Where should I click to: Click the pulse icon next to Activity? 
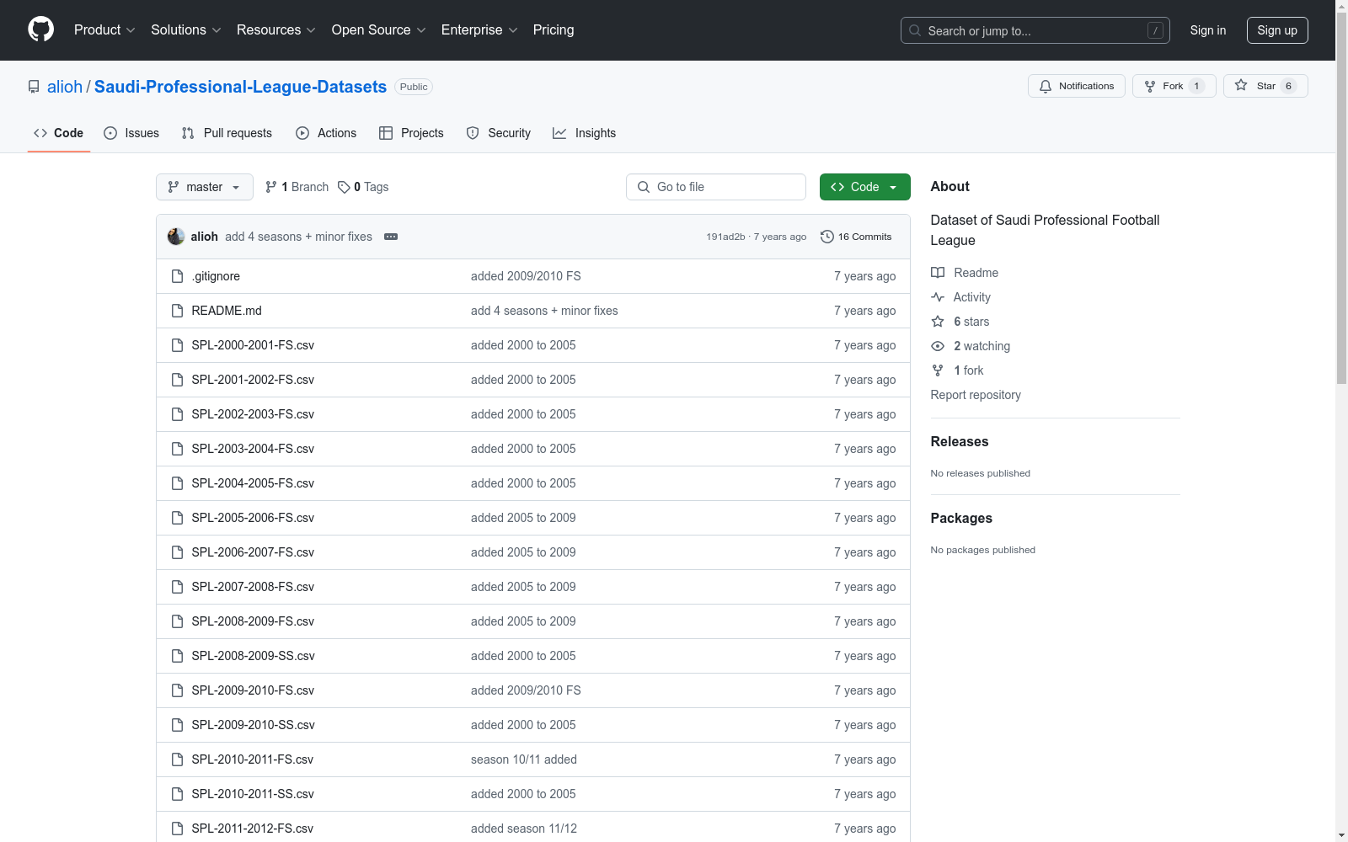click(x=938, y=297)
